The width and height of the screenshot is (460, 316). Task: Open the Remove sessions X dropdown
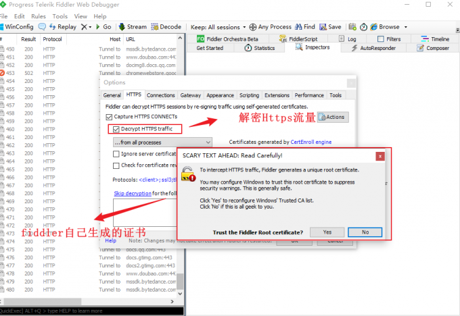(x=87, y=26)
